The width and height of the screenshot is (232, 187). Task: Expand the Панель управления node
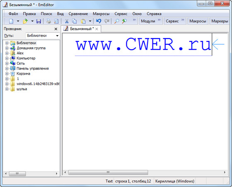pyautogui.click(x=7, y=68)
